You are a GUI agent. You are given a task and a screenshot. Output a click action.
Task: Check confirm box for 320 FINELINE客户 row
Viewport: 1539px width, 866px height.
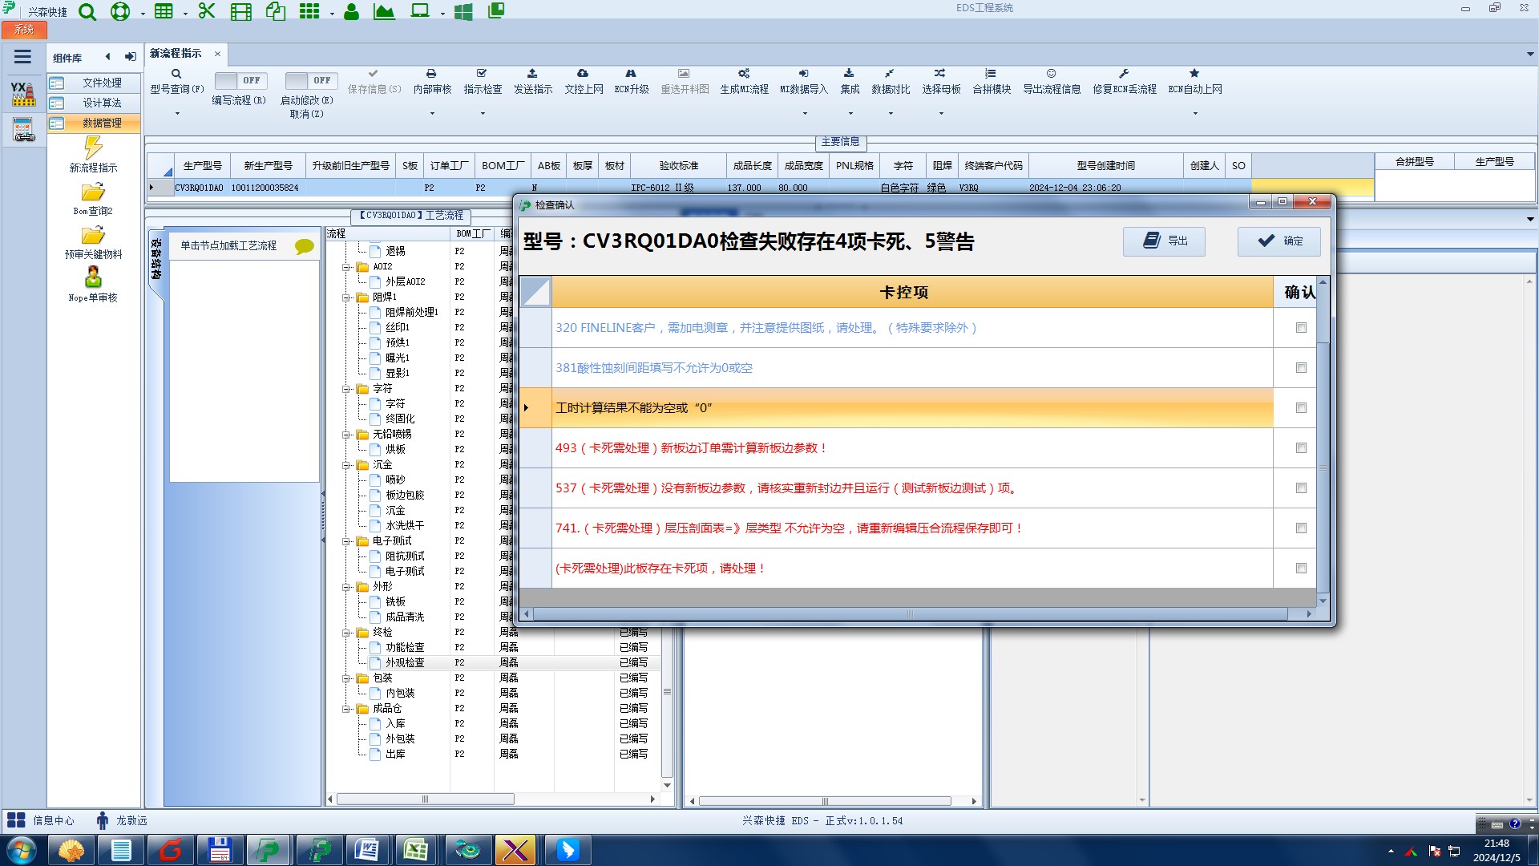pyautogui.click(x=1301, y=328)
